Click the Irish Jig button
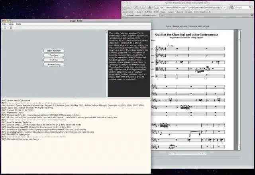 point(54,60)
